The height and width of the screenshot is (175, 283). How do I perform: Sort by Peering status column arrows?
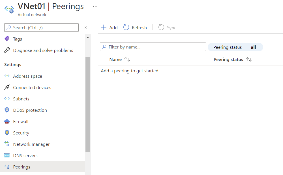point(249,59)
